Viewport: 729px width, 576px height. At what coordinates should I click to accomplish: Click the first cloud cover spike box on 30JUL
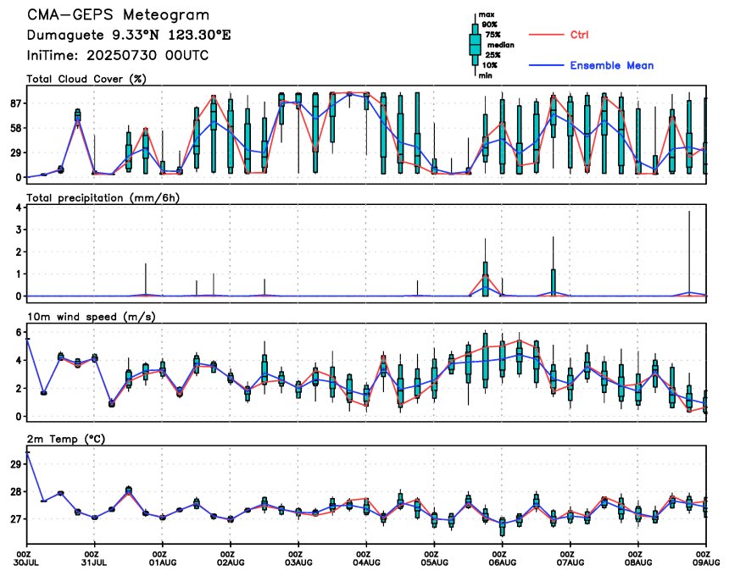[78, 115]
